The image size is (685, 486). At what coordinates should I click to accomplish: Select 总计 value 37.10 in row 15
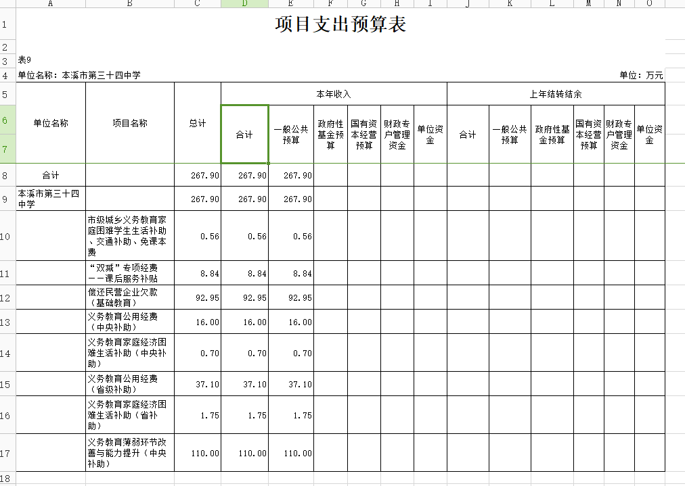(x=198, y=384)
